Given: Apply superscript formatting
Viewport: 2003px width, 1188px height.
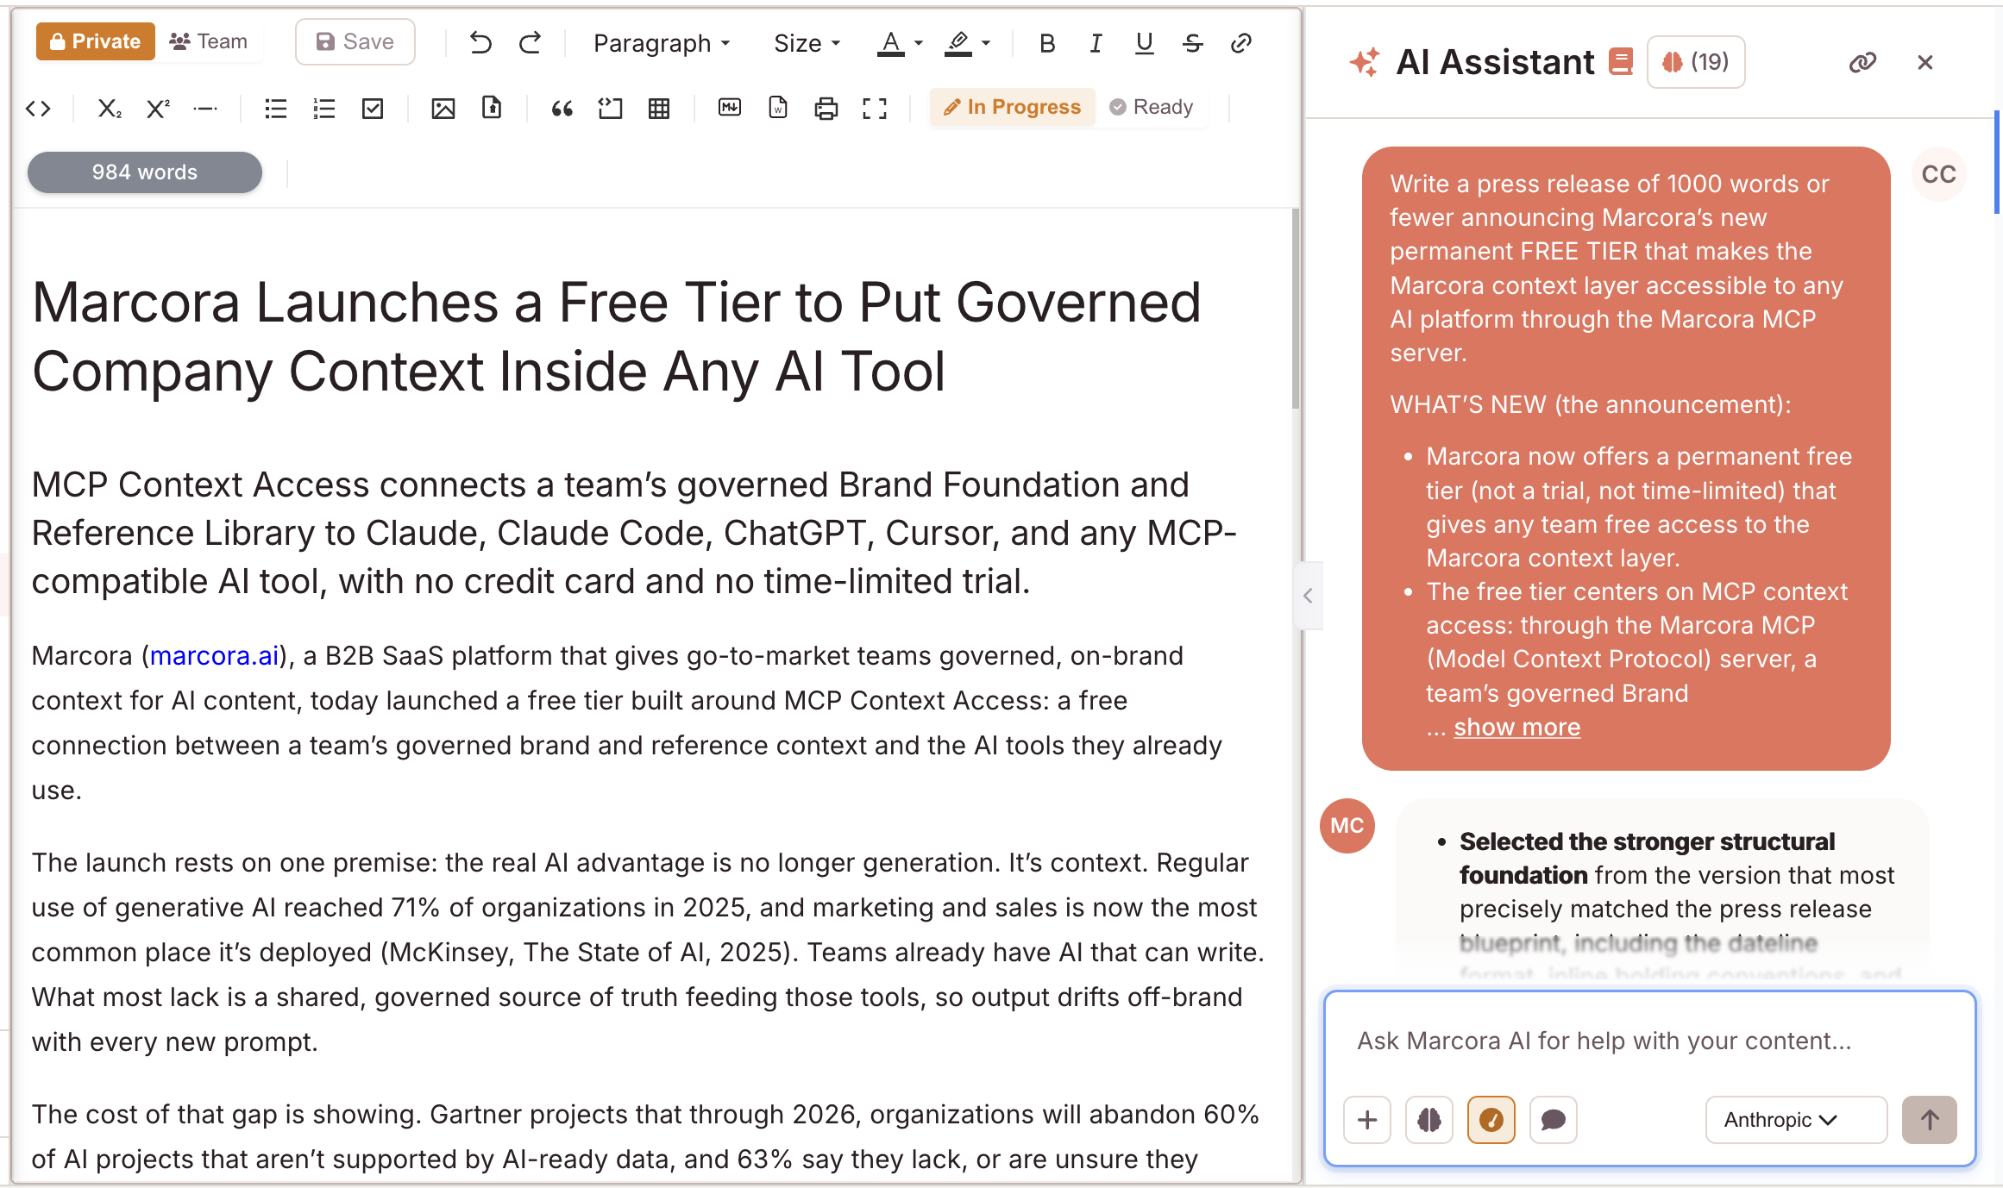Looking at the screenshot, I should click(x=157, y=108).
